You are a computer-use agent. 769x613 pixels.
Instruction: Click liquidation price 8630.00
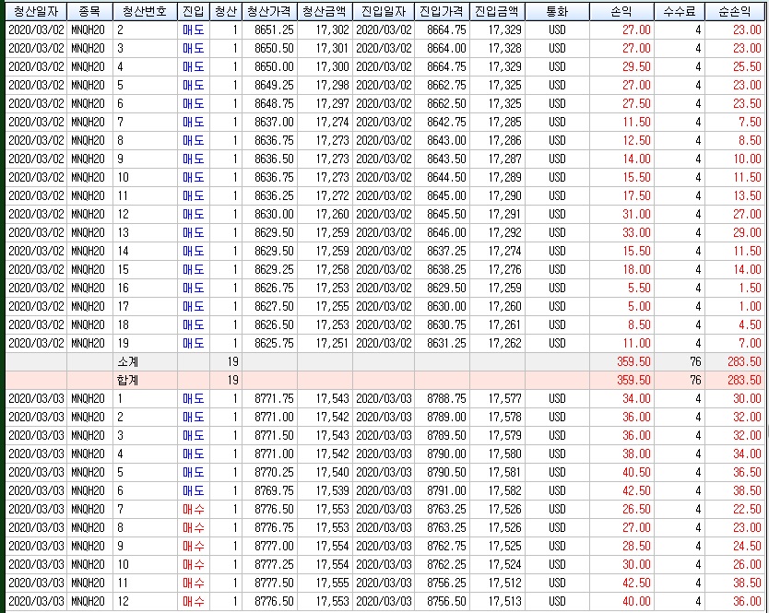click(274, 214)
